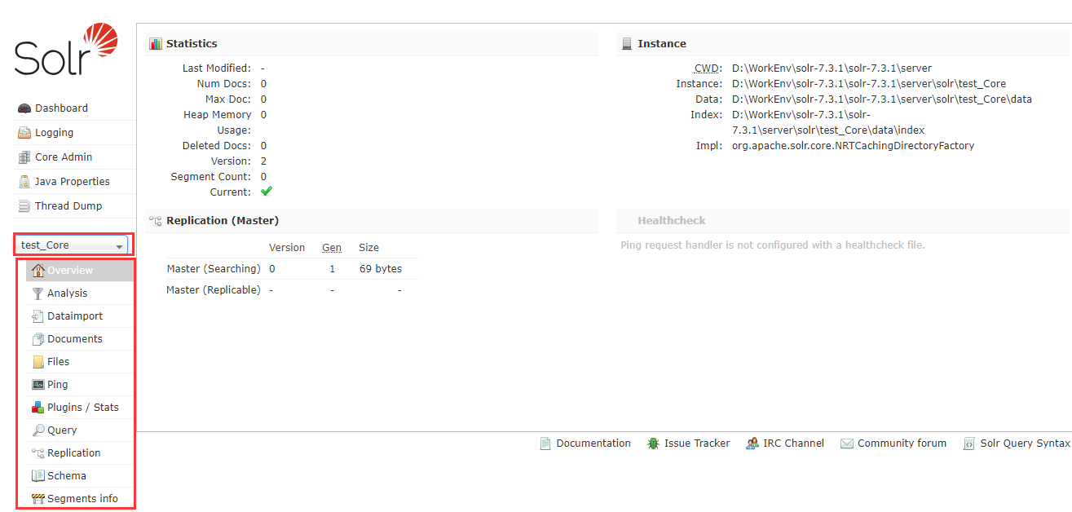Screen dimensions: 1072x512
Task: Click the Instance server icon
Action: (627, 44)
